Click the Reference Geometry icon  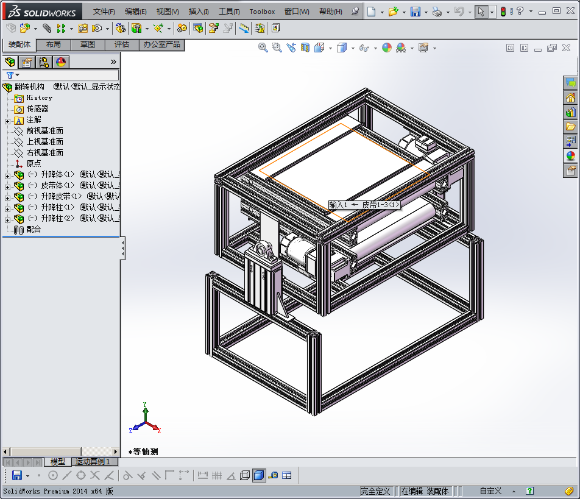point(158,28)
